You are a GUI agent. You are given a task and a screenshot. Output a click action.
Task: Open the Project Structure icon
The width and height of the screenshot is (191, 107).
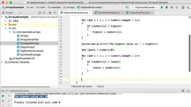[183, 7]
